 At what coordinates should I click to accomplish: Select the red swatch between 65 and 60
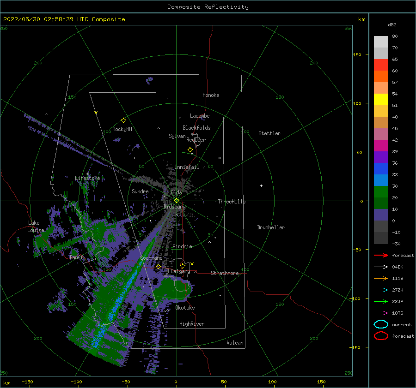pos(381,65)
